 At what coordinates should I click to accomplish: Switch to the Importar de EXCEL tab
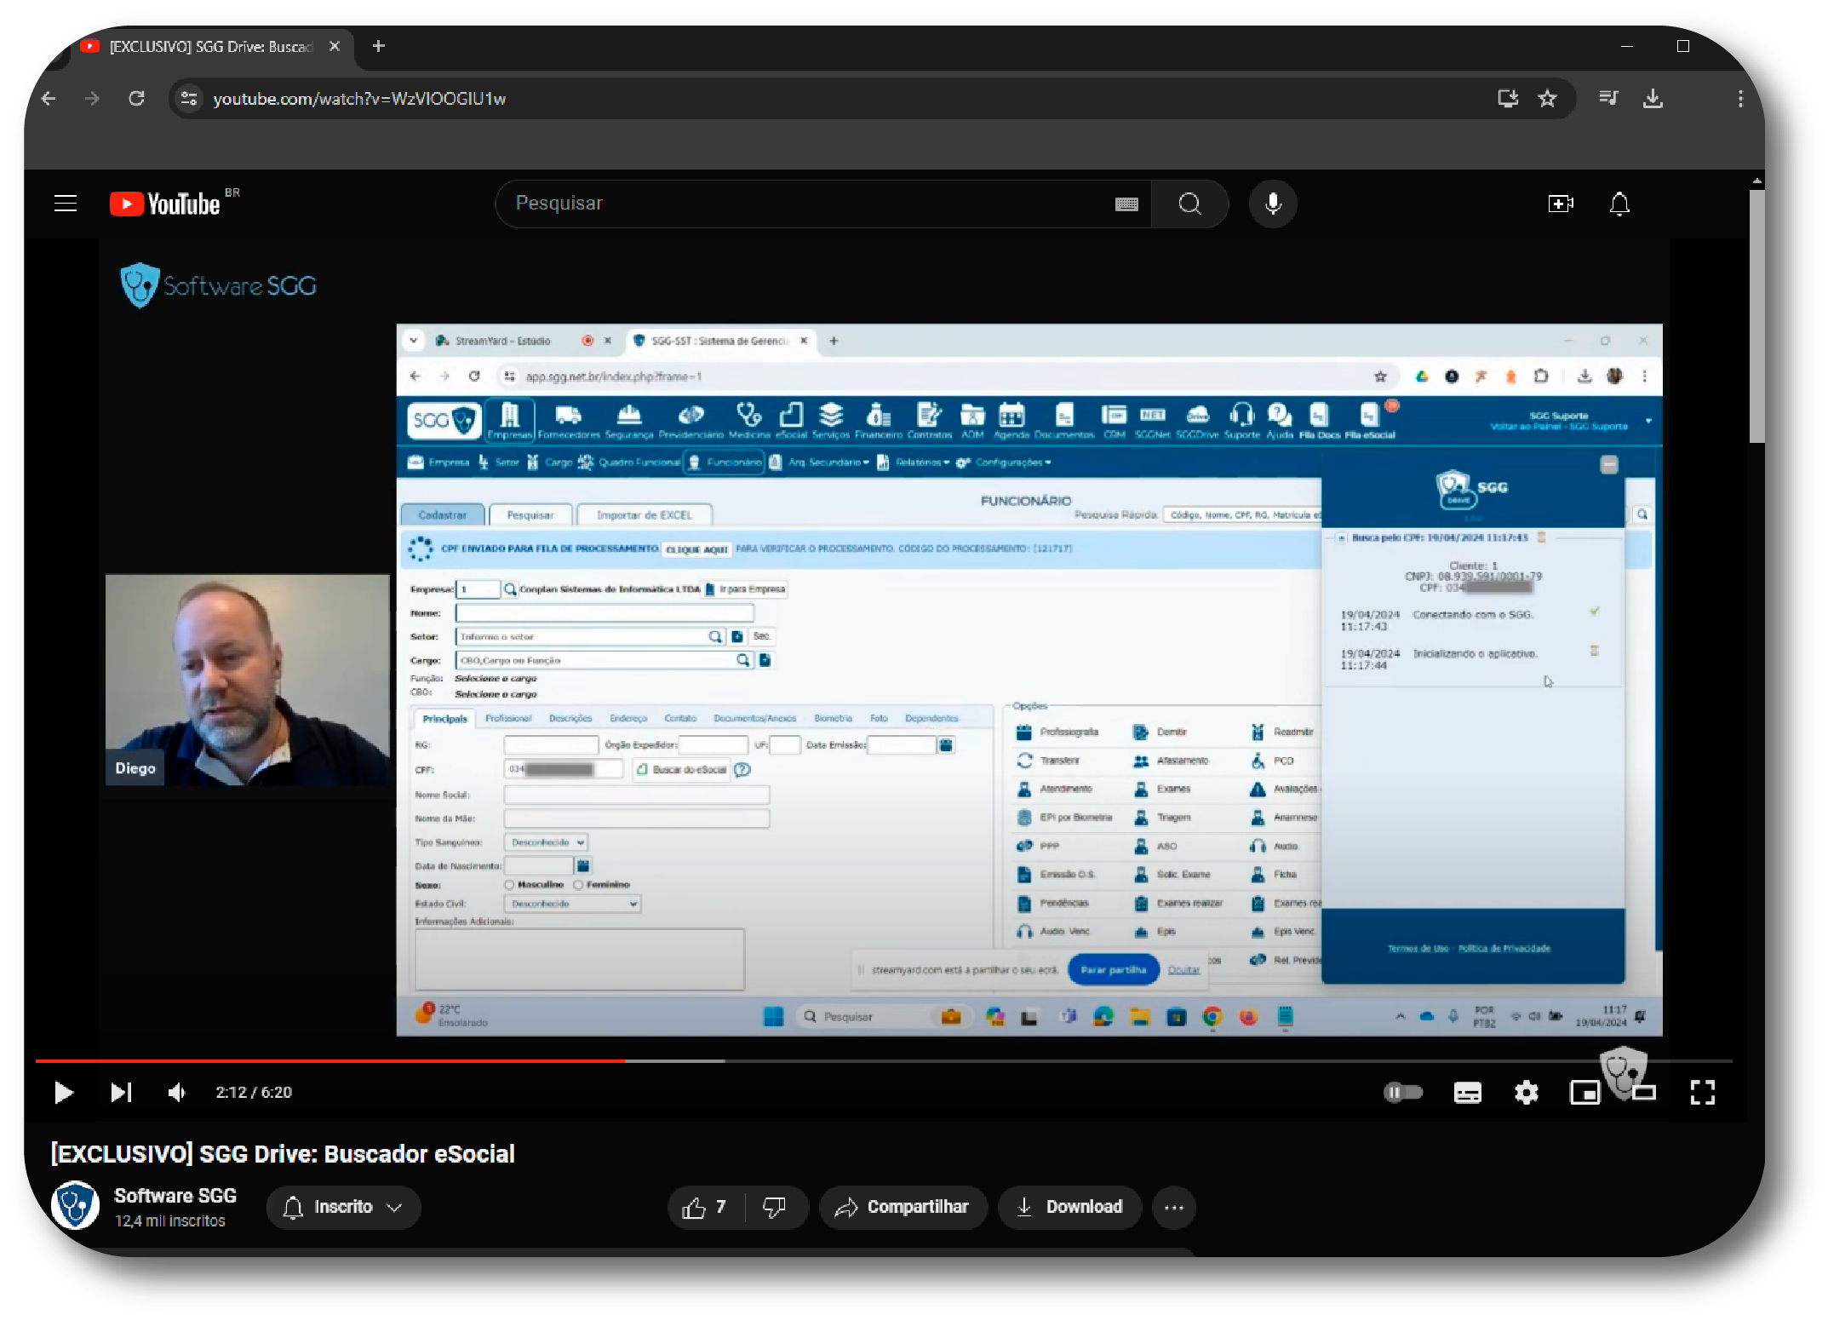tap(645, 515)
